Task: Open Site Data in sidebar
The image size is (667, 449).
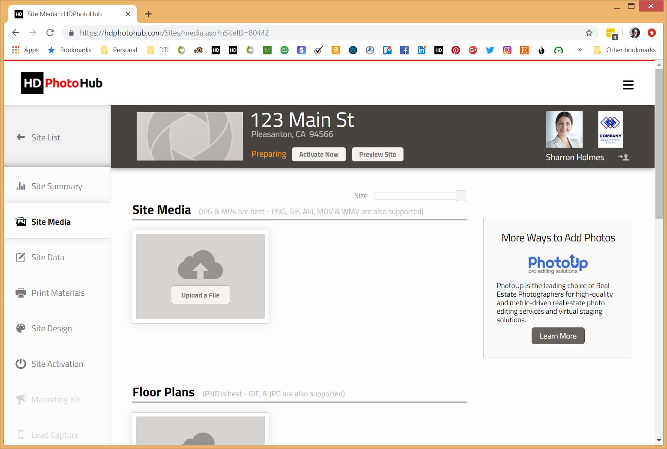Action: tap(40, 257)
